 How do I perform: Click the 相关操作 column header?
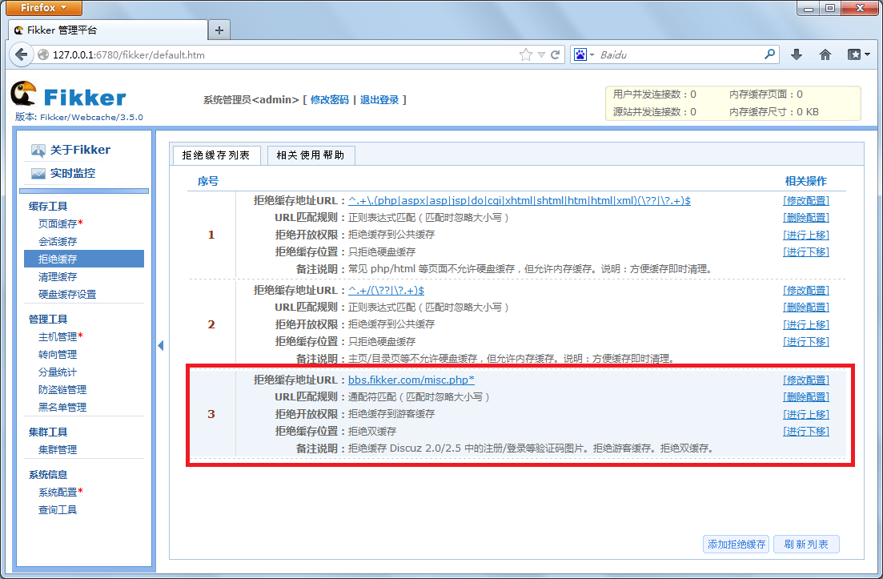(x=806, y=181)
